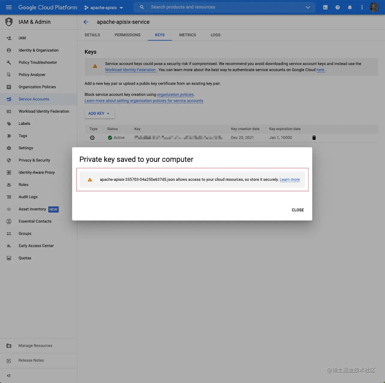Screen dimensions: 385x383
Task: Activate Cloud Shell icon in top bar
Action: click(x=325, y=7)
